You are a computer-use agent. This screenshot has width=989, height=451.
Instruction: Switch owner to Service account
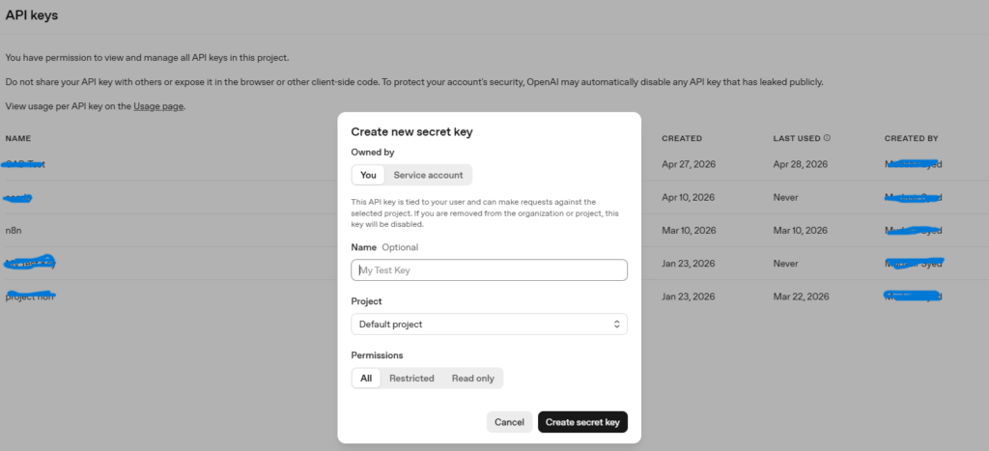(428, 175)
